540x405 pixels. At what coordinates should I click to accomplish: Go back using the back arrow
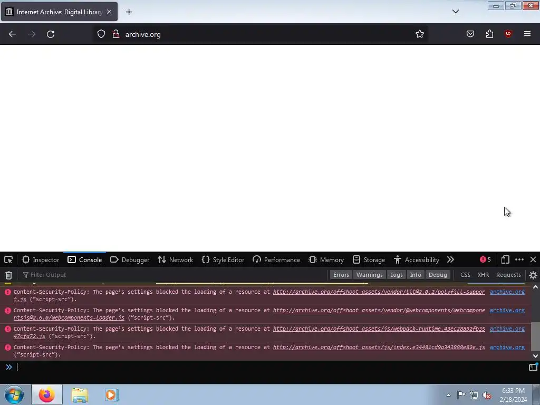point(13,34)
